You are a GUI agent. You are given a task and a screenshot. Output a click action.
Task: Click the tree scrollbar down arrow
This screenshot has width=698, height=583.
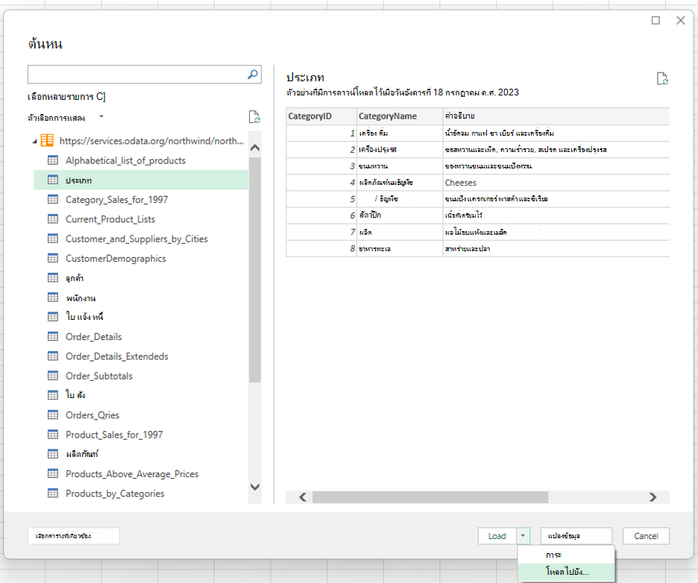pyautogui.click(x=255, y=487)
